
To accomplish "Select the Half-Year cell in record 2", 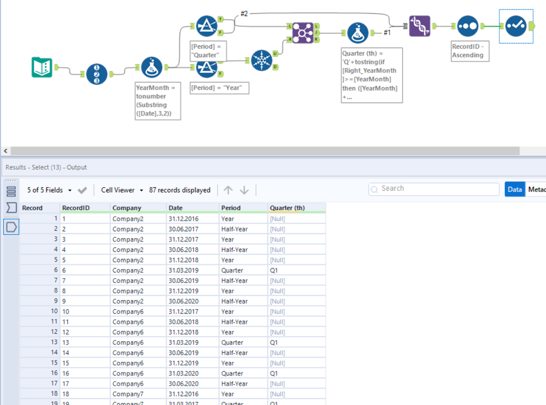I will [243, 229].
